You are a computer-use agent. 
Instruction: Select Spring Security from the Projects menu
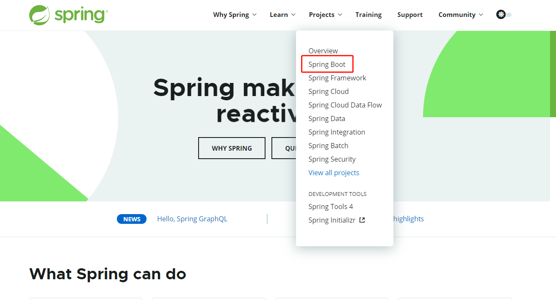(332, 159)
